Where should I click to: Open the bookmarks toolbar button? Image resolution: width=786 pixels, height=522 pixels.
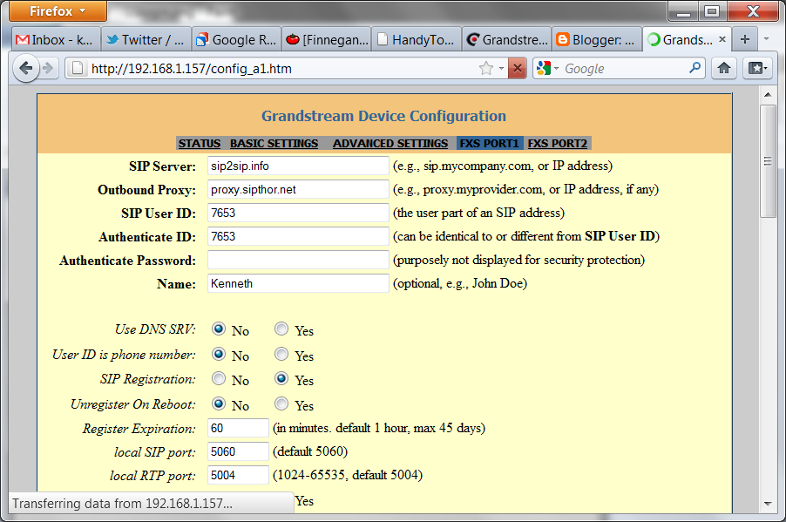[x=757, y=68]
